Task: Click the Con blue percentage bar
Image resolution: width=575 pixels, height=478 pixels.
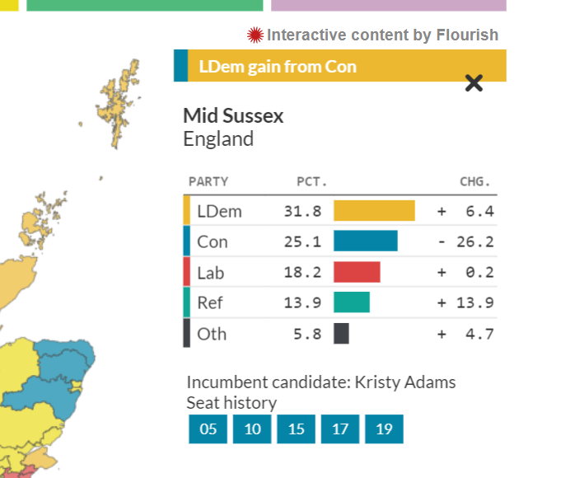Action: click(x=365, y=241)
